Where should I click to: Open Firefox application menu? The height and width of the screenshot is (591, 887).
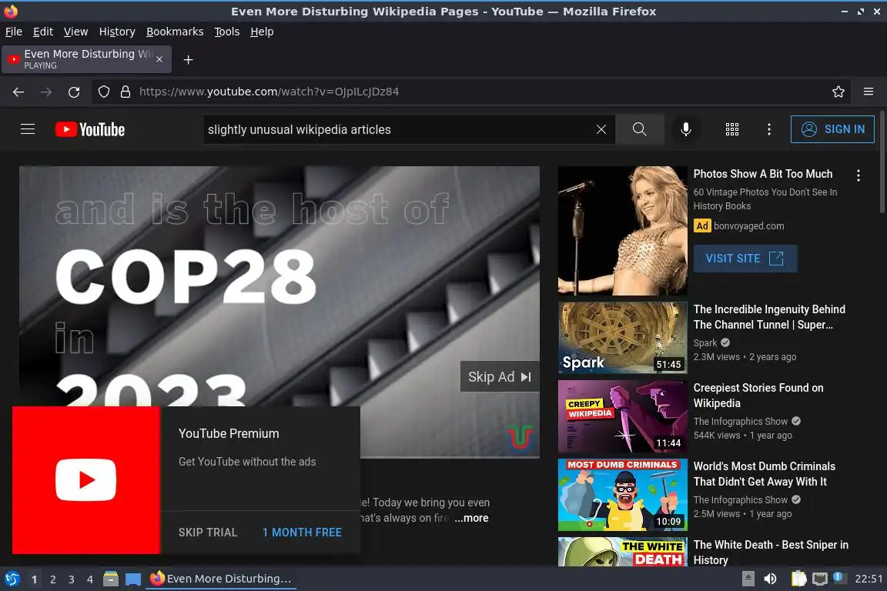869,92
